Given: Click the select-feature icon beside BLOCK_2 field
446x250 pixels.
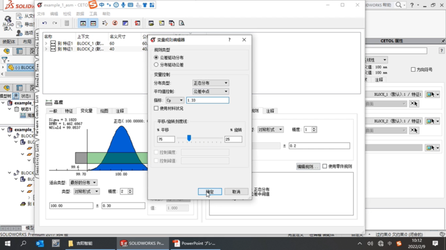Looking at the screenshot, I should tap(430, 121).
